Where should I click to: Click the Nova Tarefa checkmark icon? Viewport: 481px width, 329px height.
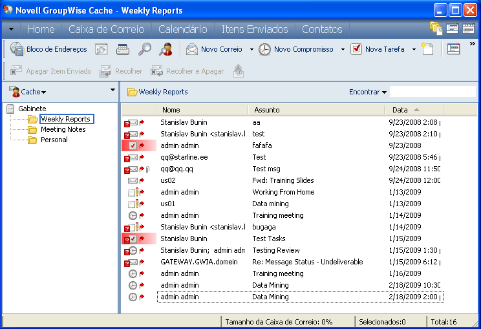pos(356,49)
